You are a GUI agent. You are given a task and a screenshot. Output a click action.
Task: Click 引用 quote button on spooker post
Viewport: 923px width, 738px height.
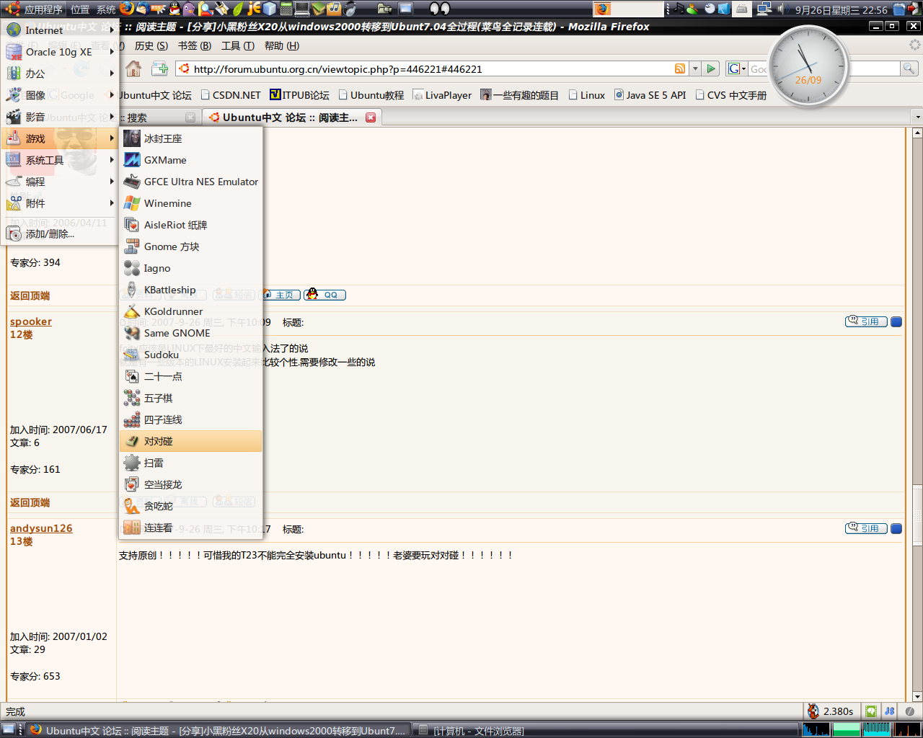[x=866, y=321]
